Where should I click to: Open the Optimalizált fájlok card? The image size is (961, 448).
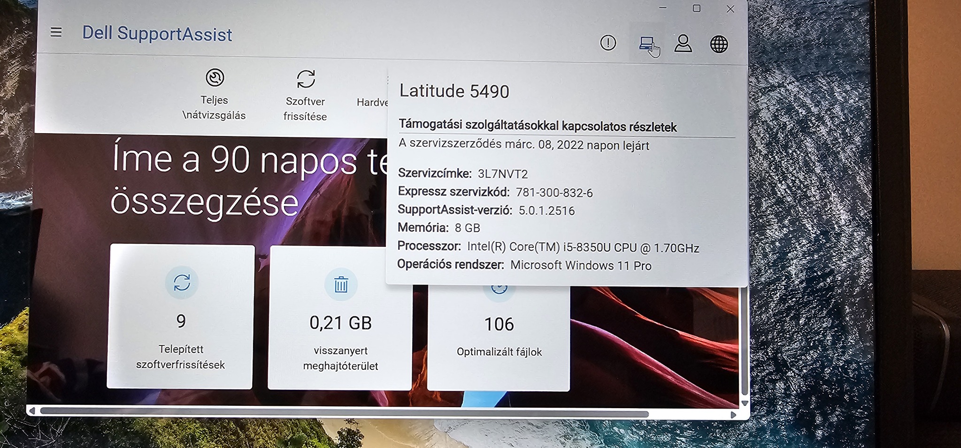point(499,337)
